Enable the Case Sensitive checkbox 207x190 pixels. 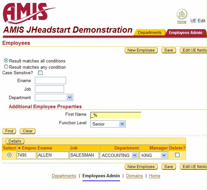tap(40, 73)
